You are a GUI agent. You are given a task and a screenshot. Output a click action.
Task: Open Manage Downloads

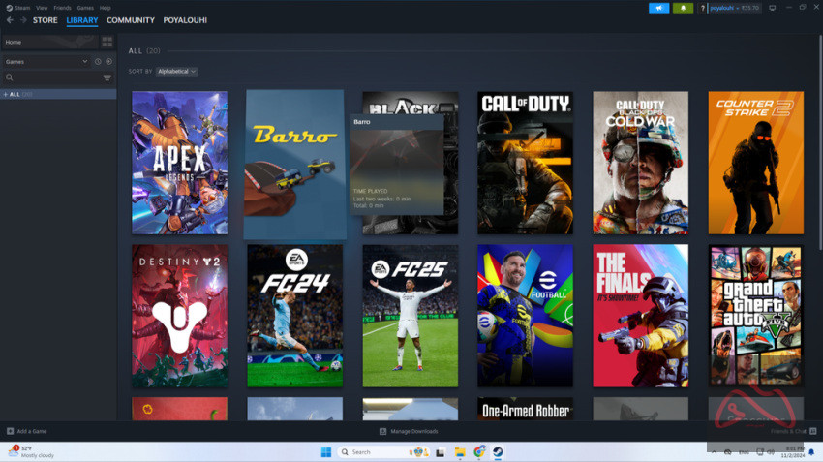click(x=408, y=431)
